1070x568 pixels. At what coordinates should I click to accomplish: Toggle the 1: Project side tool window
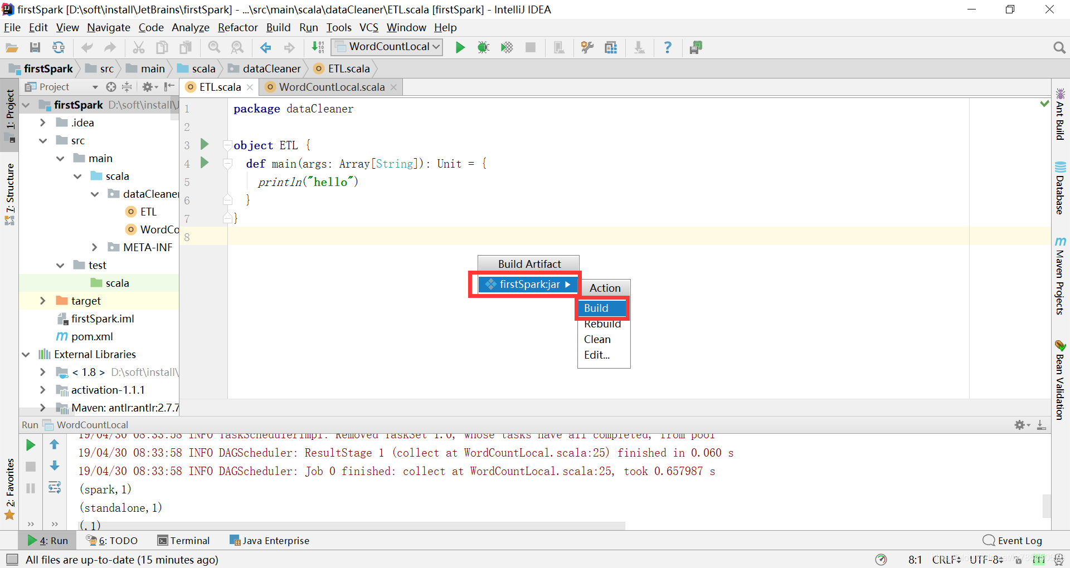[x=10, y=116]
